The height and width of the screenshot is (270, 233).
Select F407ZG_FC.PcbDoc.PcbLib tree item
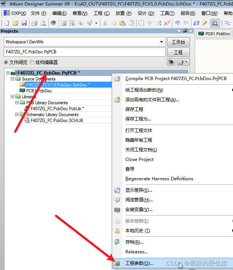point(57,109)
